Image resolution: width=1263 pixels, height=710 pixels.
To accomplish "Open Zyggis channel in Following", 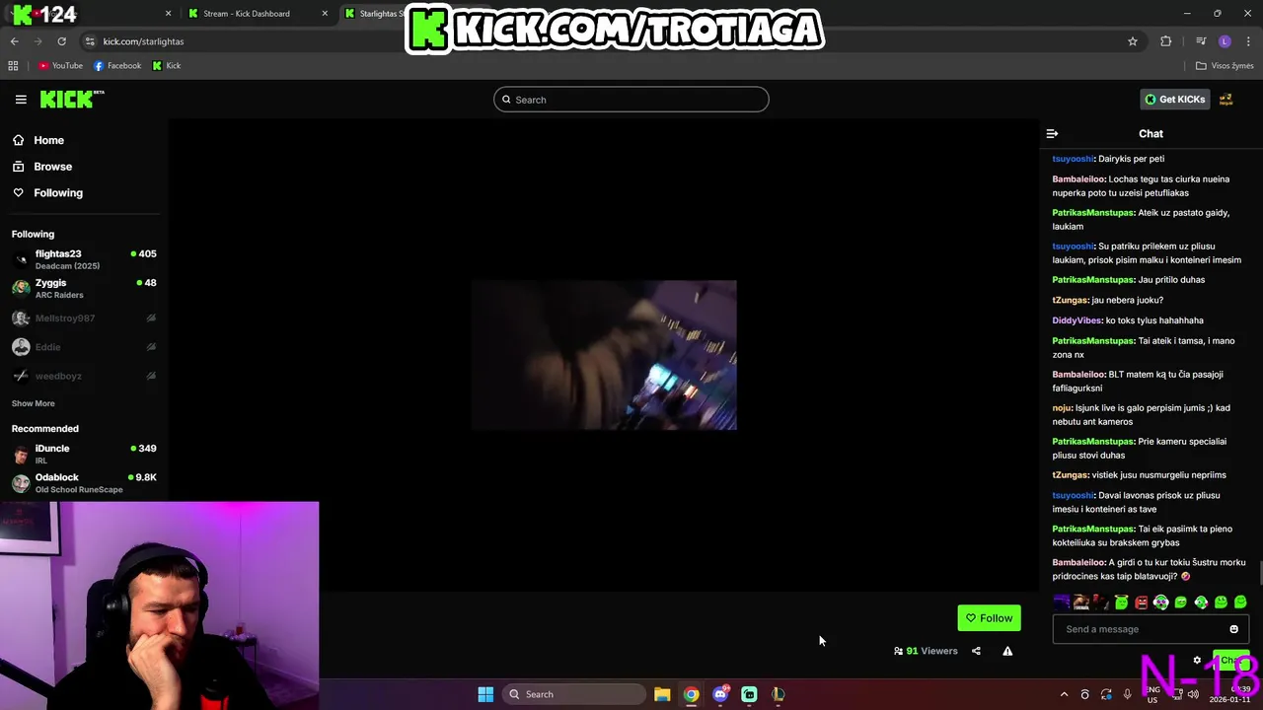I will [84, 288].
